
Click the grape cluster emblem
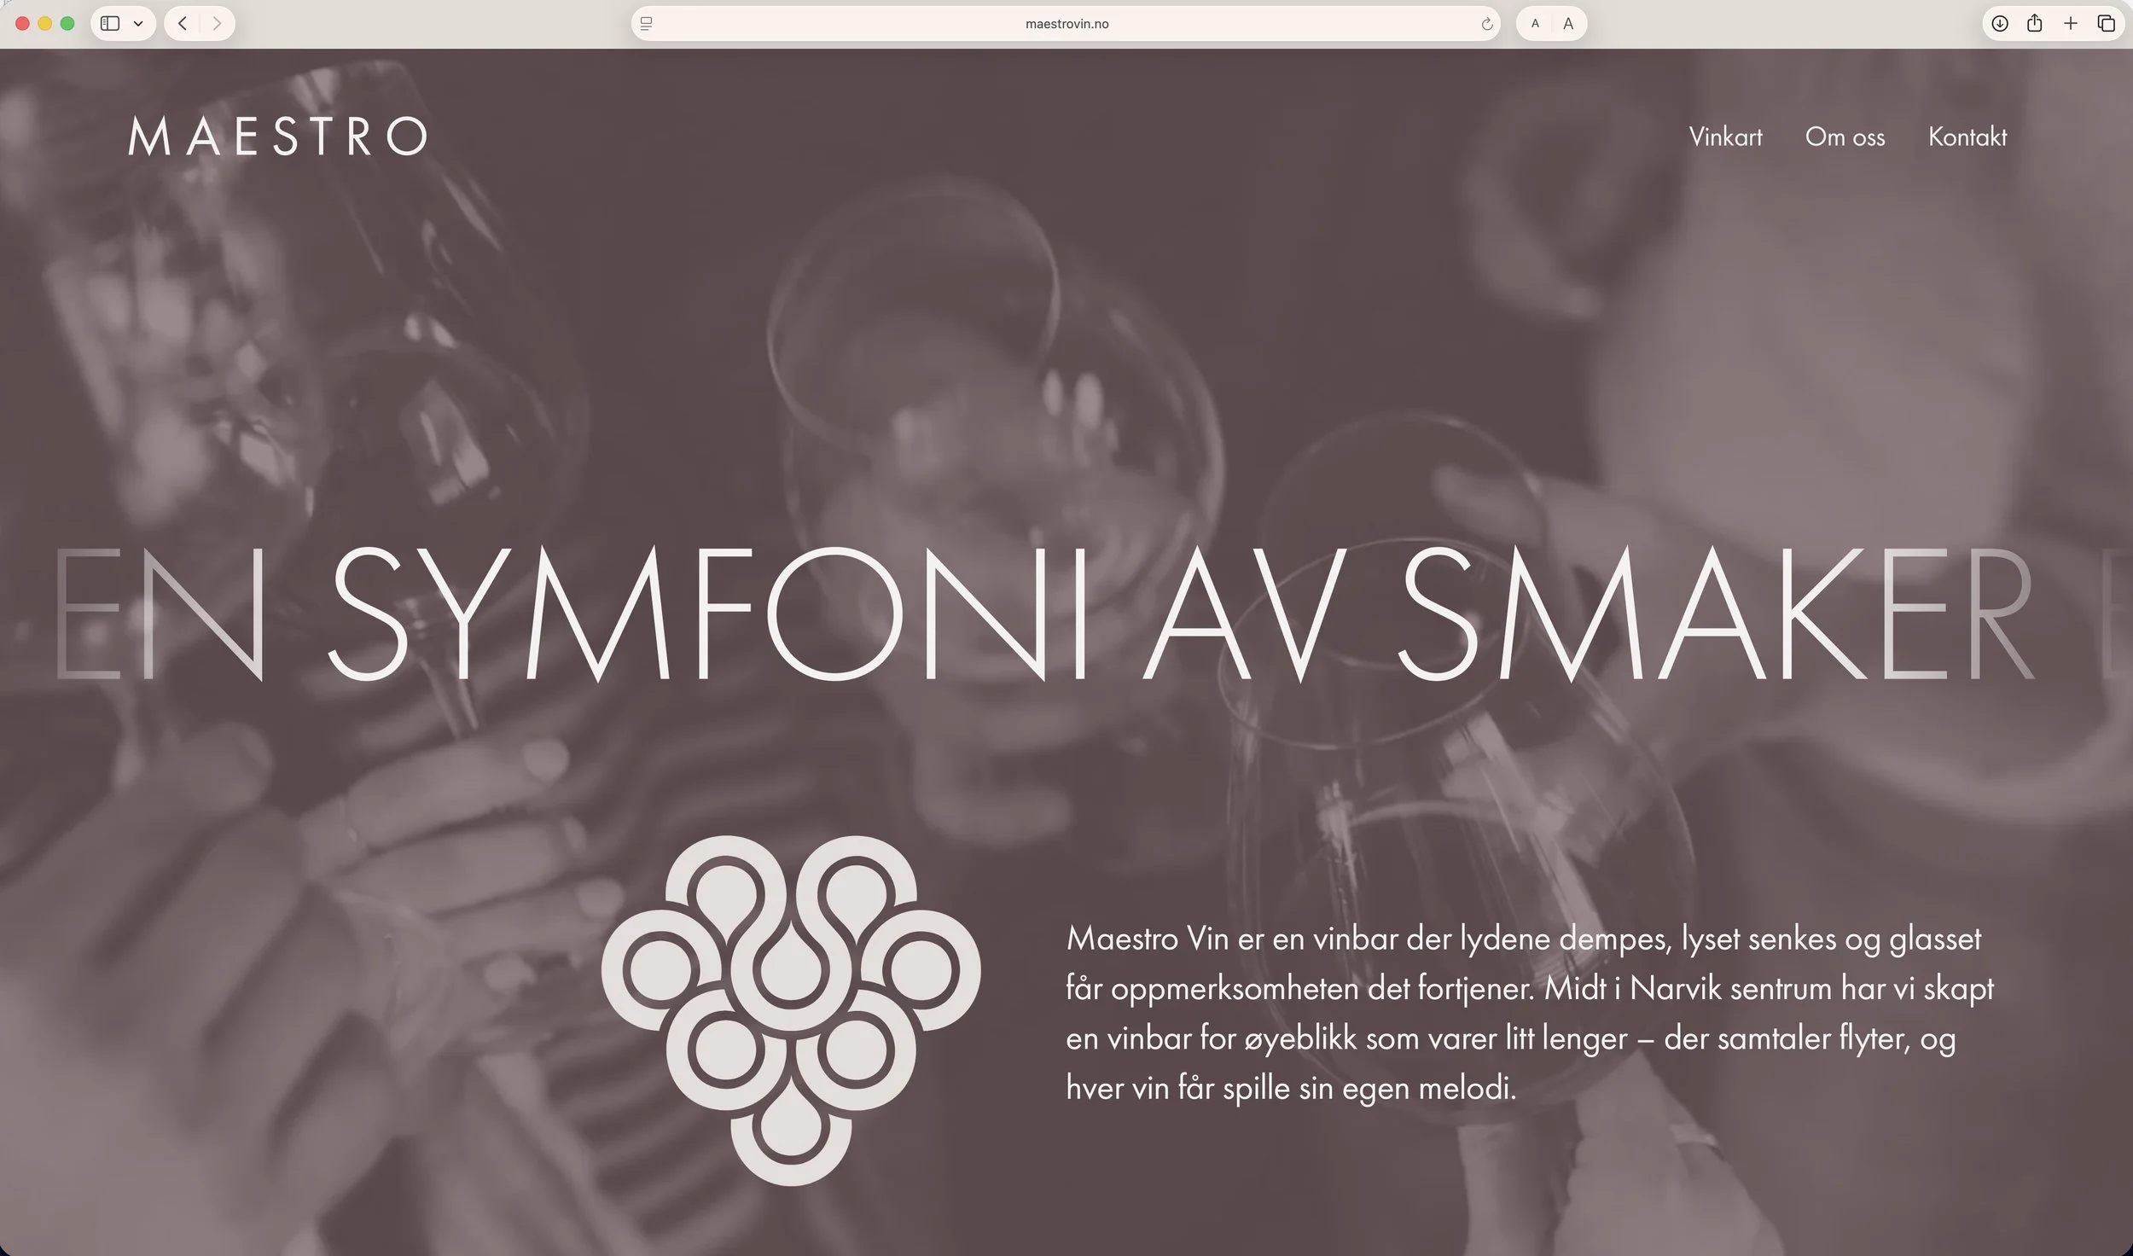[x=791, y=1010]
